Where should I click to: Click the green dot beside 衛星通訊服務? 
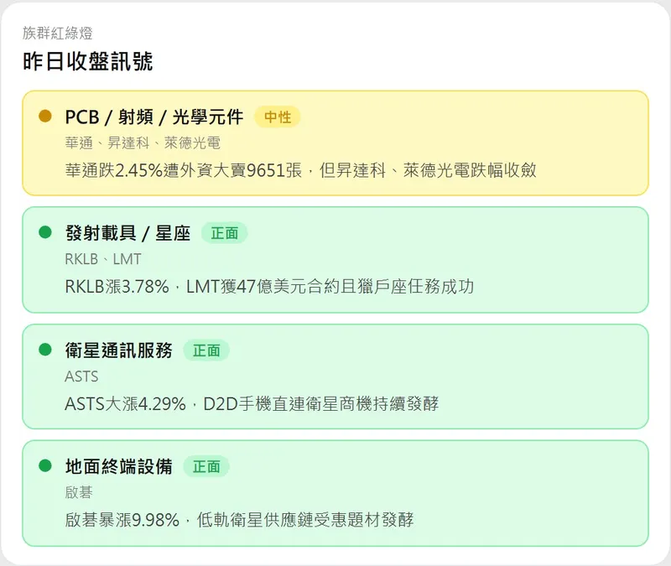tap(46, 350)
